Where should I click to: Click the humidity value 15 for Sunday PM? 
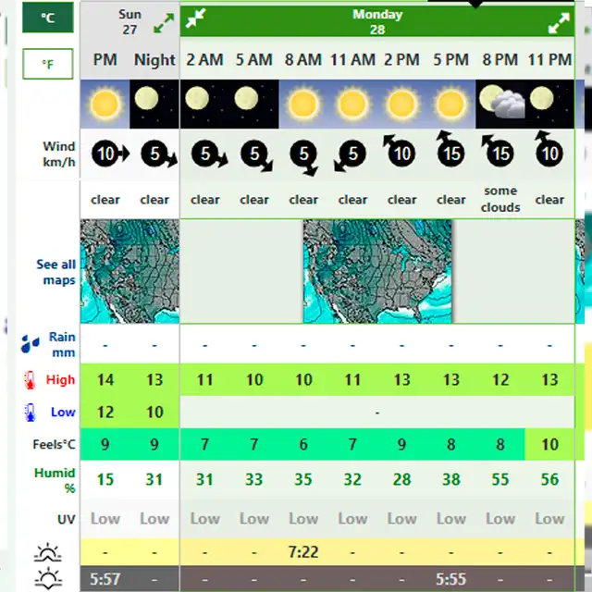(x=105, y=479)
